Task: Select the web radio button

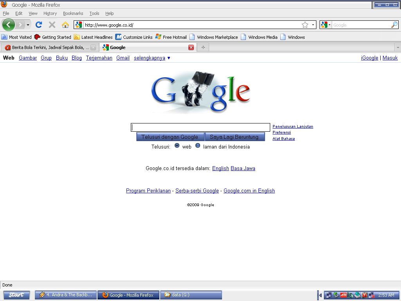Action: pos(177,146)
